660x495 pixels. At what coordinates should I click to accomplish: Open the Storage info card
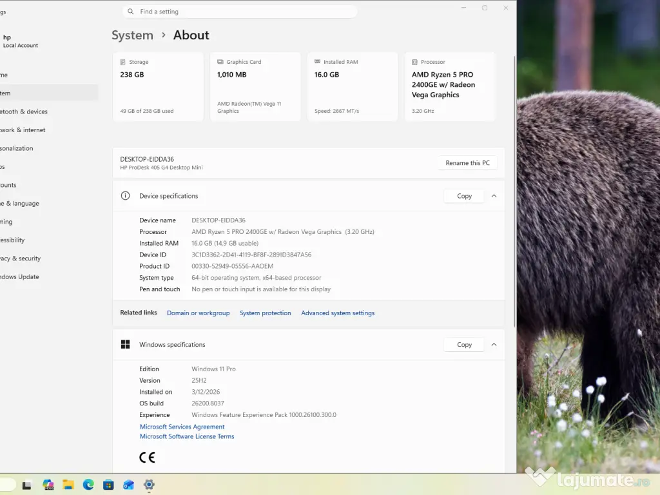coord(158,86)
